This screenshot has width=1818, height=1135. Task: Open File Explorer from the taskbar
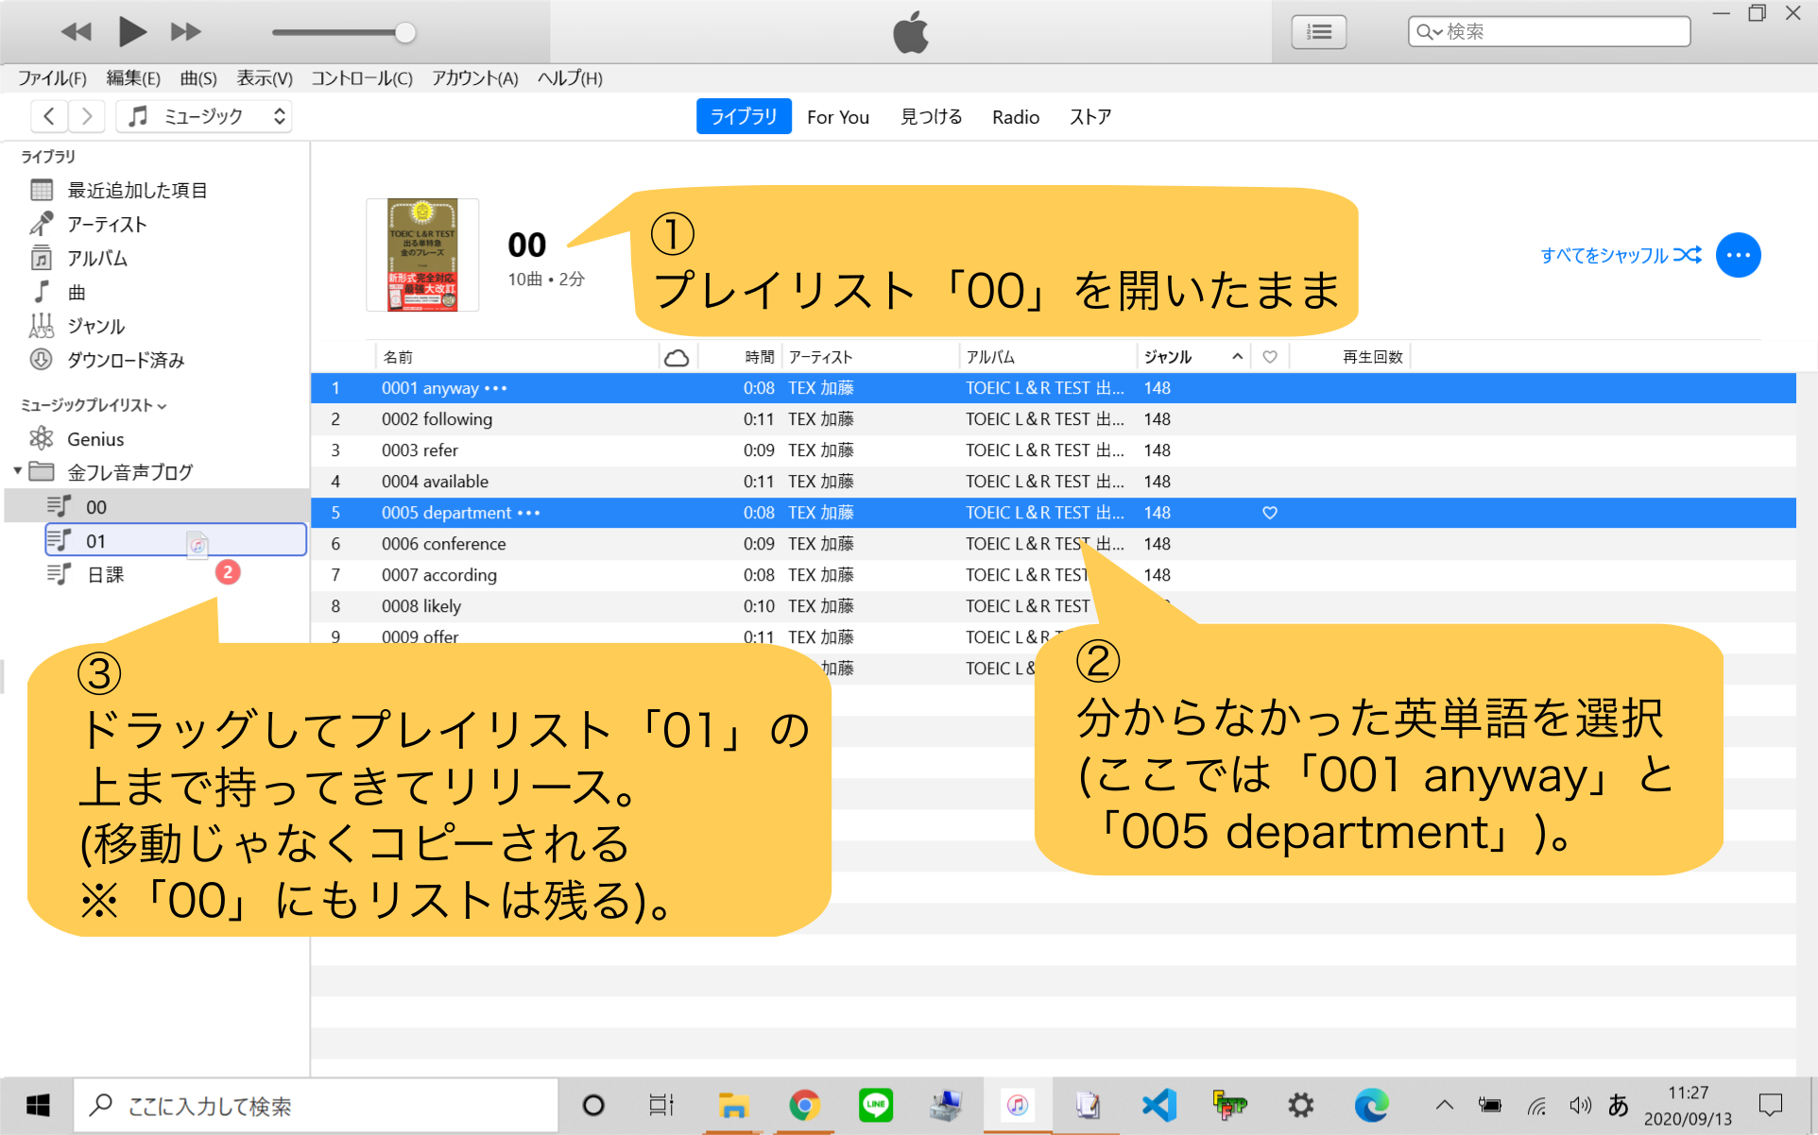[x=733, y=1105]
